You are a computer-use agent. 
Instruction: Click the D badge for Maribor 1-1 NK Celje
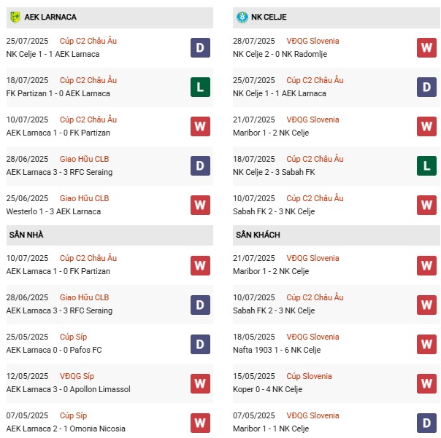click(x=426, y=422)
